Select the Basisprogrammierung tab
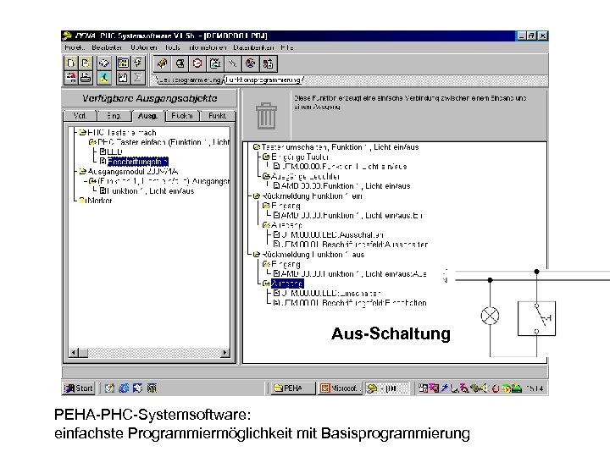 pos(189,80)
